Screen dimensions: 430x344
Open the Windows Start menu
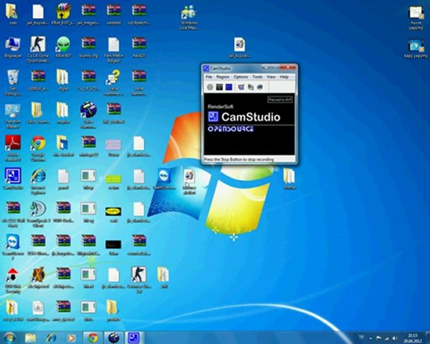point(9,338)
